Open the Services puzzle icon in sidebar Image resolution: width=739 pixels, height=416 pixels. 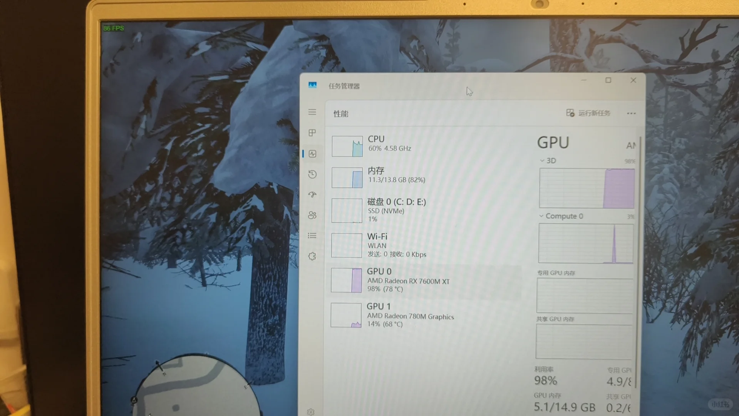(x=312, y=256)
